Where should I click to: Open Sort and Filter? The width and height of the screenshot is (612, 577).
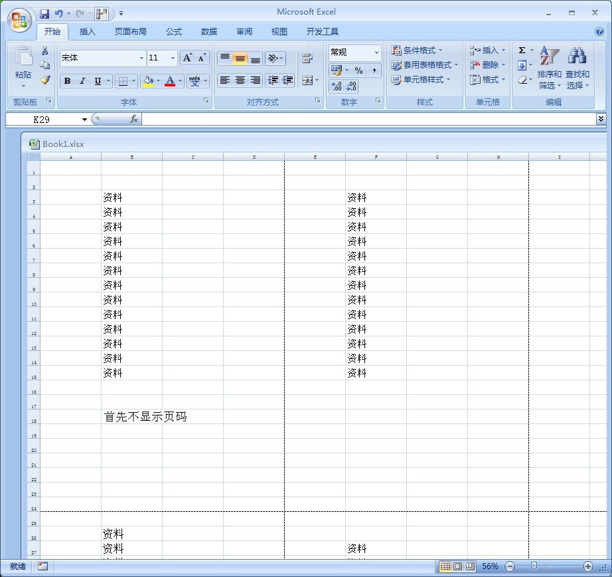549,68
